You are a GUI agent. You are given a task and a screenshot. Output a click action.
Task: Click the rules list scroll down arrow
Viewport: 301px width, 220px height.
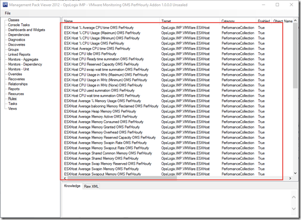coord(295,173)
